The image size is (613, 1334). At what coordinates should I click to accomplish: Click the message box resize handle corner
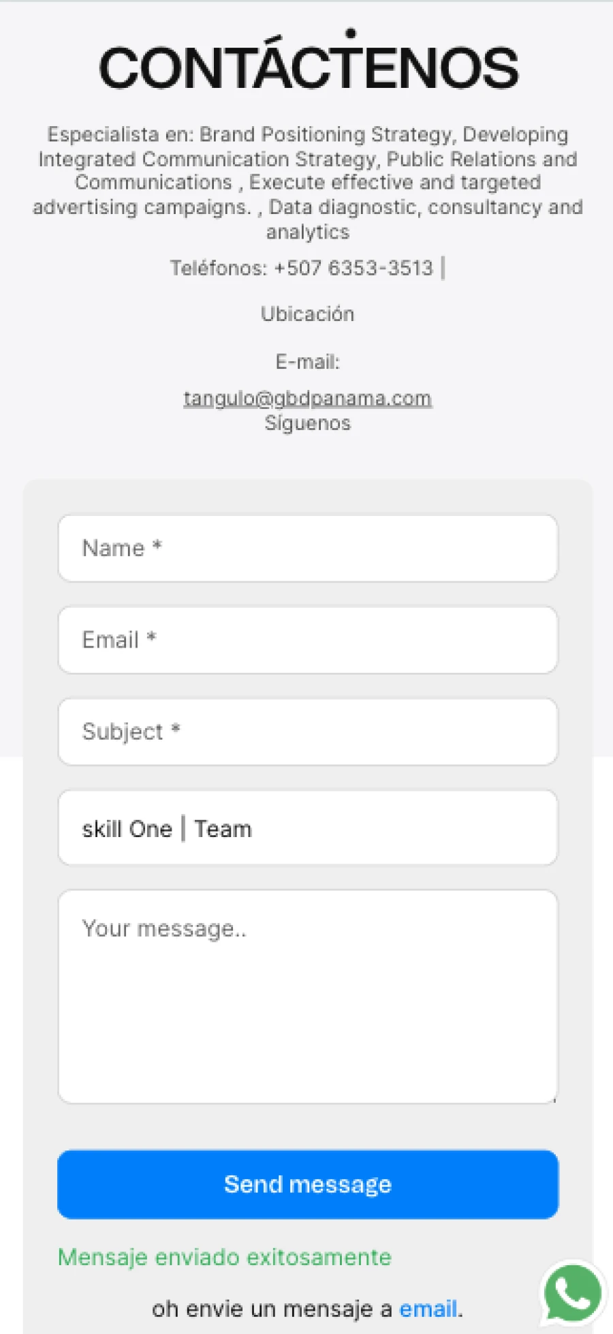pos(553,1098)
